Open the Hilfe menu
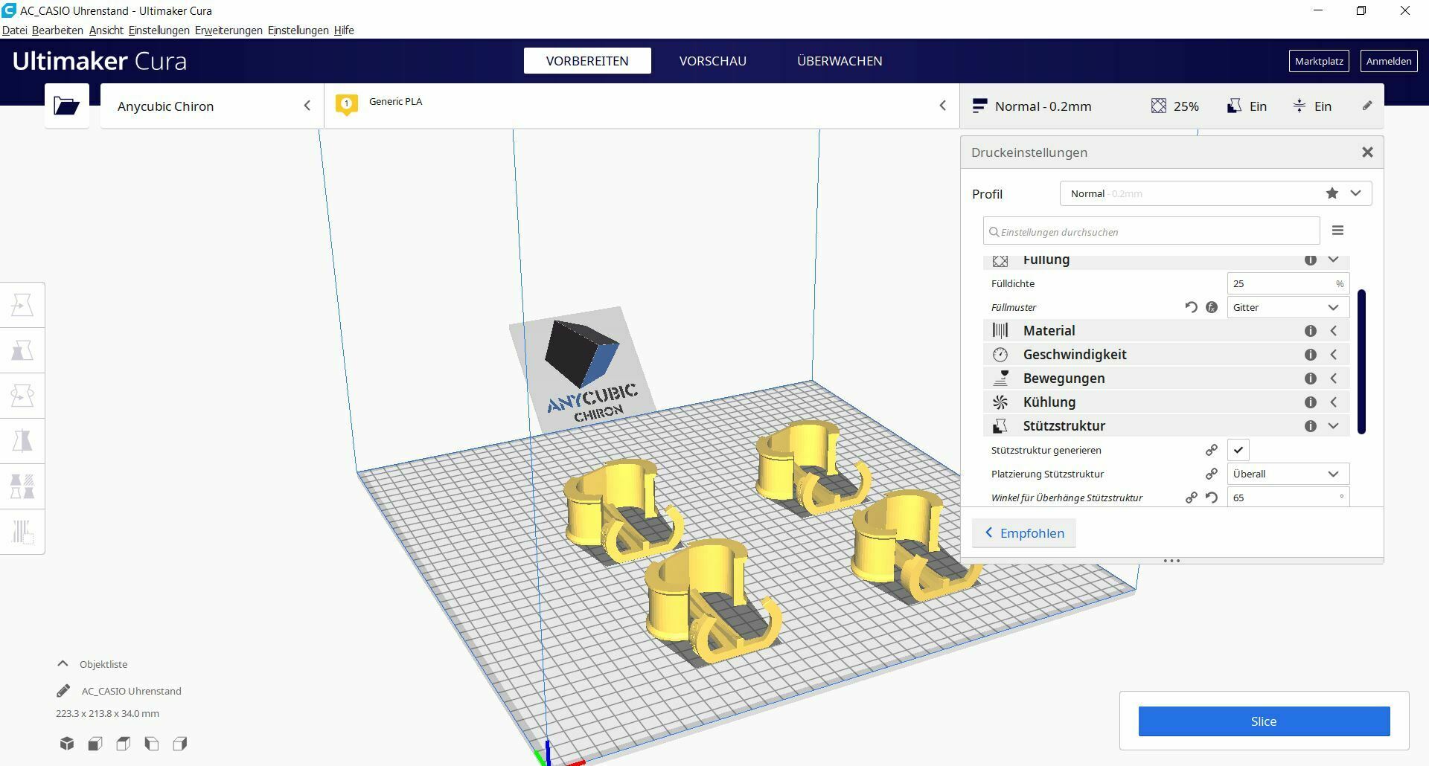Screen dimensions: 1429x766 tap(344, 30)
